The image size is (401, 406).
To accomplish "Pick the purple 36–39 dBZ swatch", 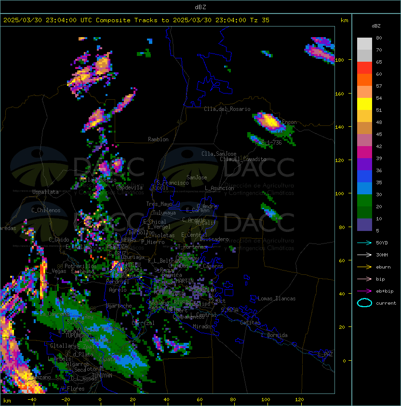I will 364,164.
